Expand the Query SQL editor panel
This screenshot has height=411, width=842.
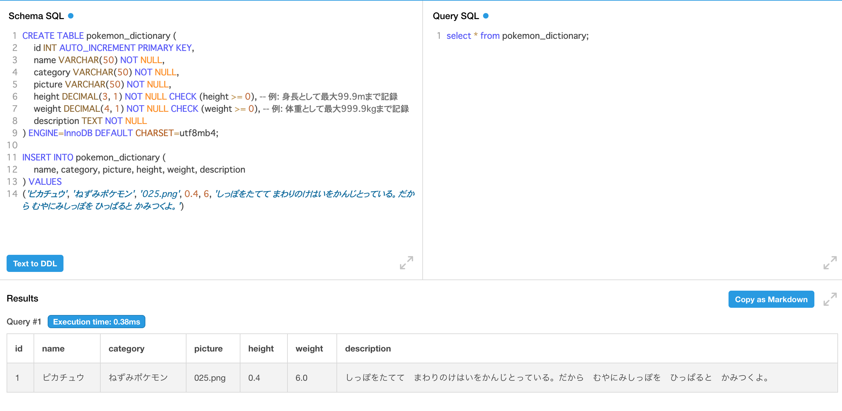(x=830, y=263)
